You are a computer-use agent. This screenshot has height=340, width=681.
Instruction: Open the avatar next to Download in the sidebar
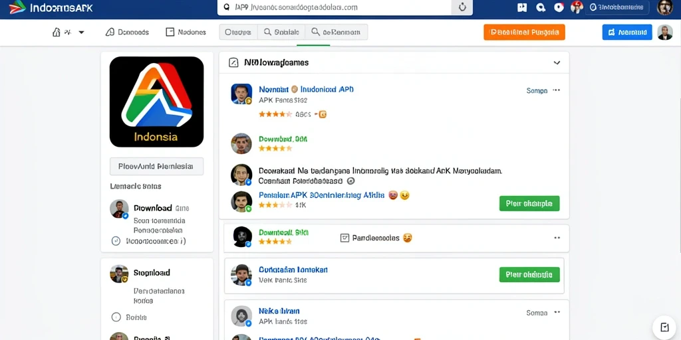click(120, 209)
